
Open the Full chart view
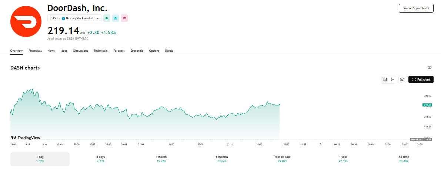pos(421,80)
